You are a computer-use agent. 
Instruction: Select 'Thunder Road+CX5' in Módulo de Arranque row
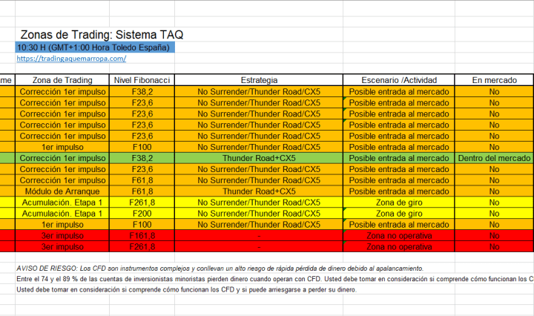[x=259, y=191]
